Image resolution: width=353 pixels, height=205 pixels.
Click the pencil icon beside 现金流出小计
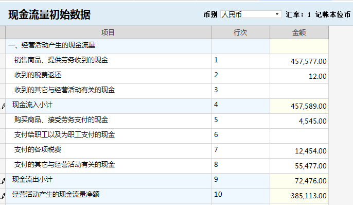tap(3, 181)
